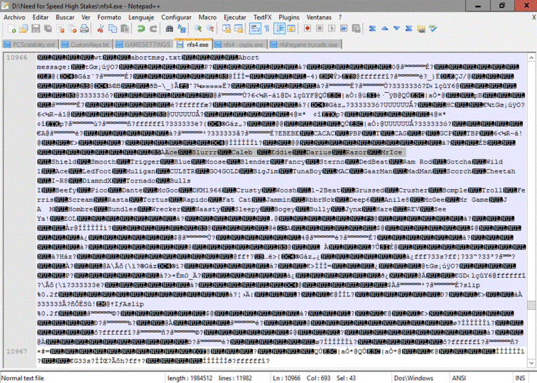Toggle Show all characters pilcrow icon

pos(266,29)
